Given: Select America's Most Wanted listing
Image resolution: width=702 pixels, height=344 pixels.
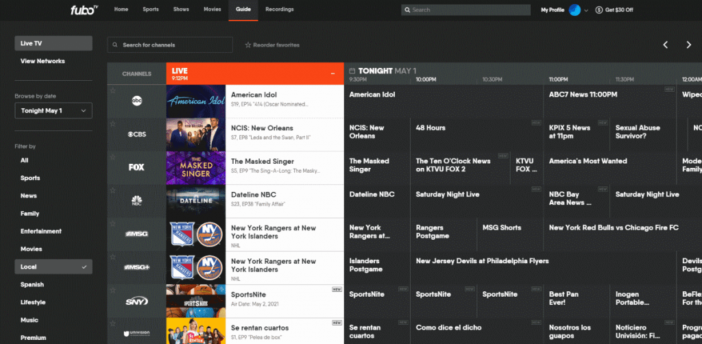Looking at the screenshot, I should click(x=609, y=167).
